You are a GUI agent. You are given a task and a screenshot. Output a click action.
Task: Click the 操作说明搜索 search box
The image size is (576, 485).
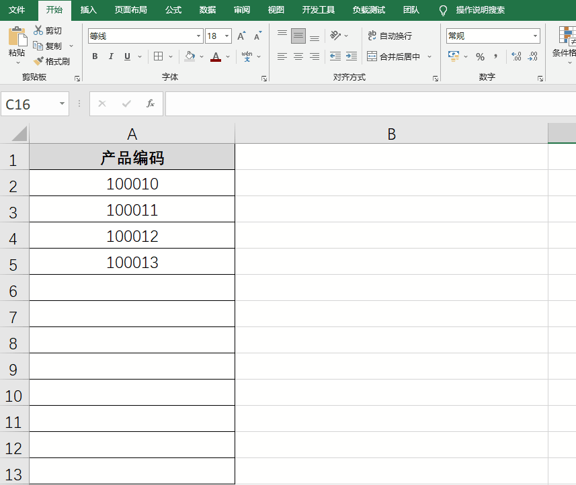[480, 10]
